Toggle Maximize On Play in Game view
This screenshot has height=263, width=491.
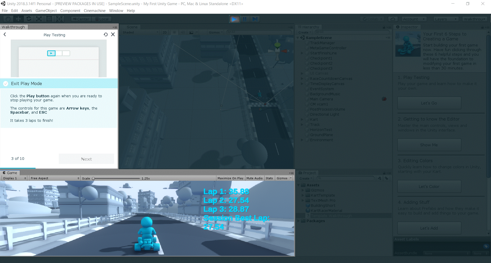[230, 178]
